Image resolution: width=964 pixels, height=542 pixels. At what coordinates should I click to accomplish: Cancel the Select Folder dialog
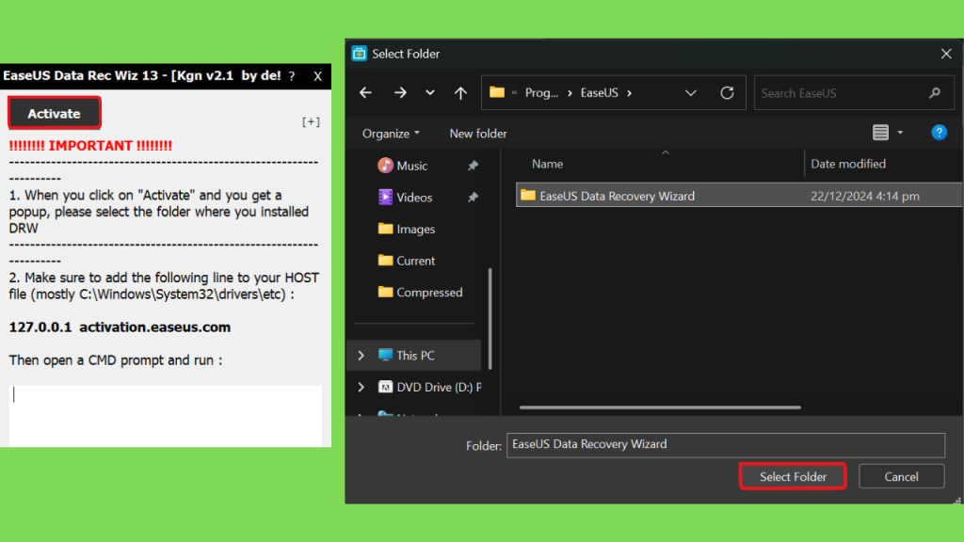click(x=901, y=476)
